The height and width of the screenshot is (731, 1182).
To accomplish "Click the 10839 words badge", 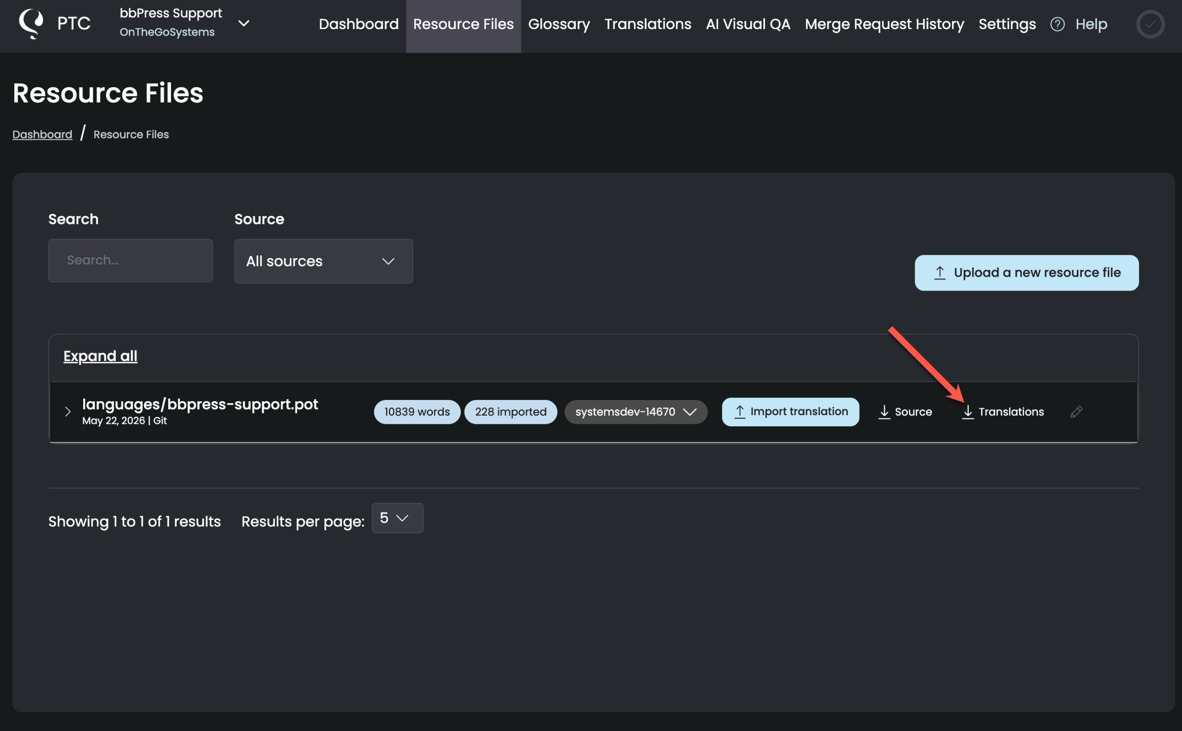I will click(417, 411).
